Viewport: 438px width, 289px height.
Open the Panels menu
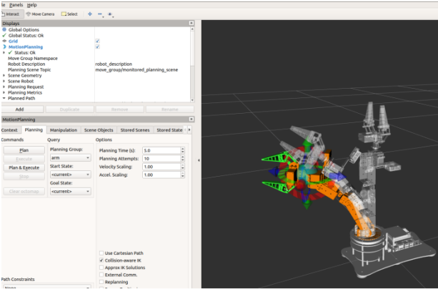click(16, 4)
